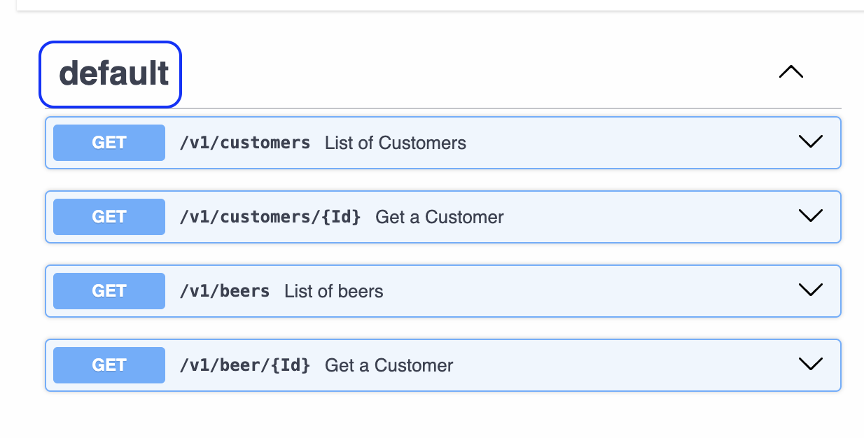Expand the /v1/customers/{Id} endpoint chevron

810,216
